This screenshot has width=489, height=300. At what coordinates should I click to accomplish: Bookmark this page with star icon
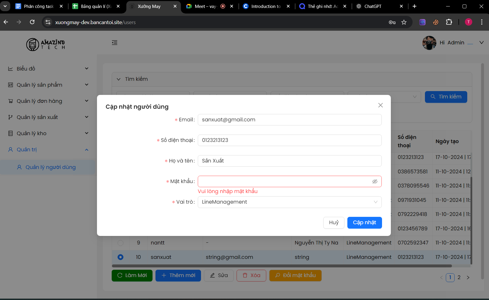404,22
